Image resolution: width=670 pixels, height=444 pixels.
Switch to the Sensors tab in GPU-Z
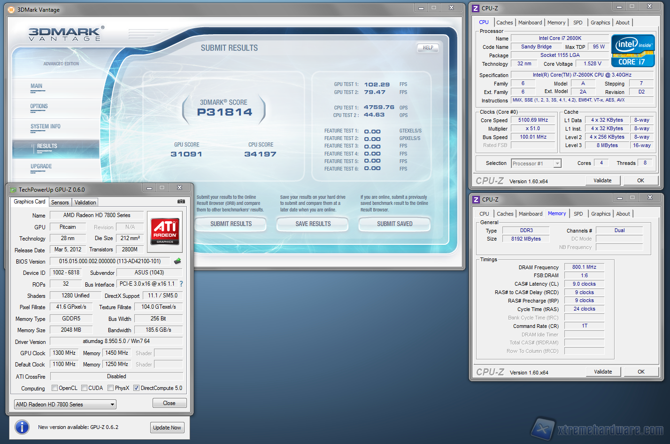click(x=60, y=203)
